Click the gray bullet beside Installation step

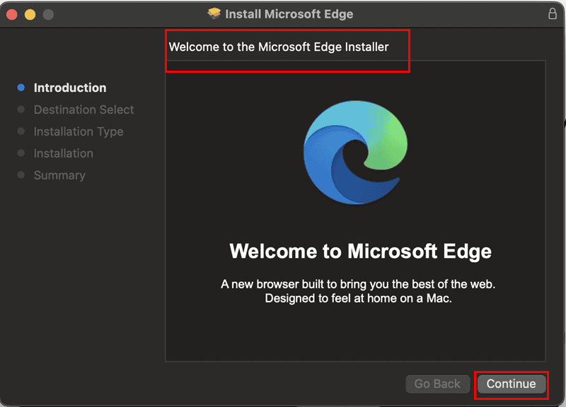pyautogui.click(x=21, y=154)
